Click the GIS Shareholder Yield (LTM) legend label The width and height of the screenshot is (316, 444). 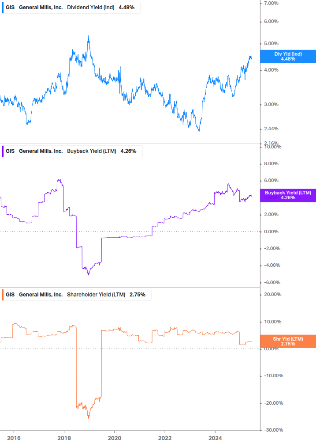(76, 295)
